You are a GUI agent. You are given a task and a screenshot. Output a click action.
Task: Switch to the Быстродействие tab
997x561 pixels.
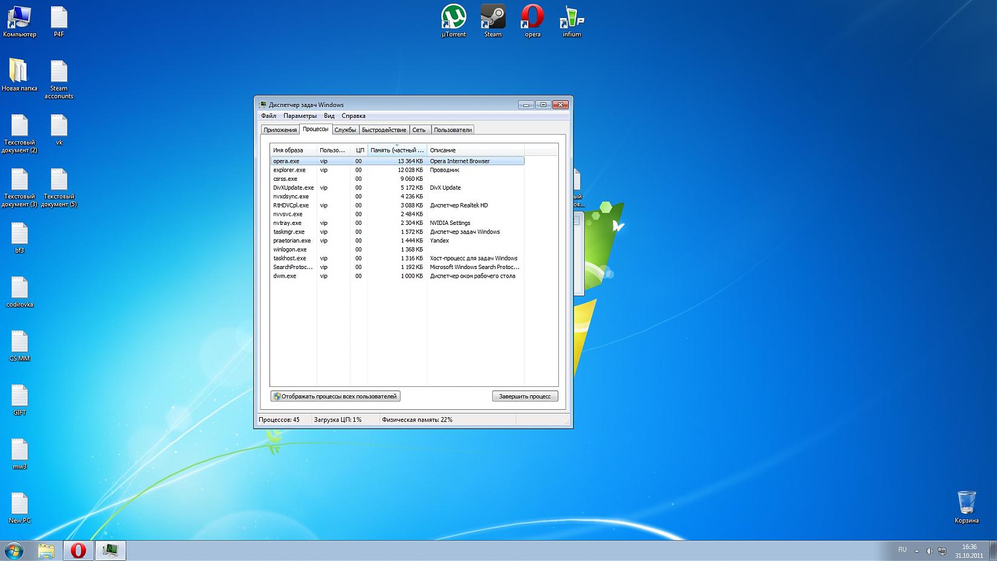(x=384, y=130)
